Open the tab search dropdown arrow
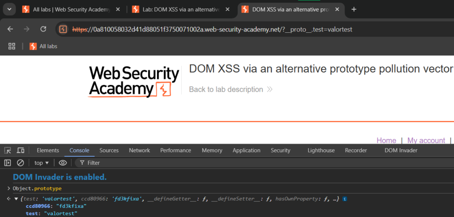454x217 pixels. pyautogui.click(x=9, y=9)
